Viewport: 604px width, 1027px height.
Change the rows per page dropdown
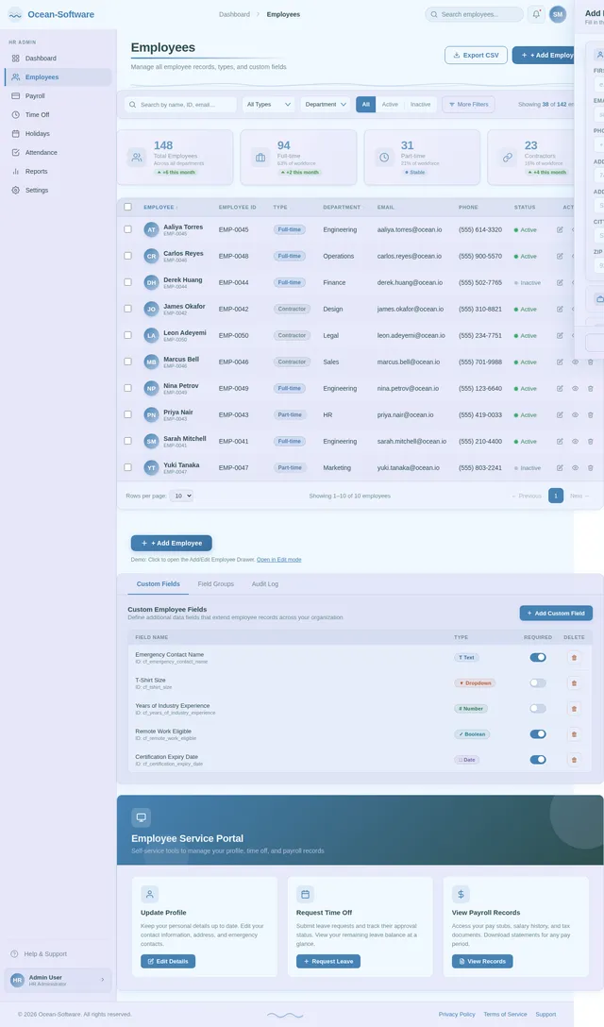coord(181,496)
